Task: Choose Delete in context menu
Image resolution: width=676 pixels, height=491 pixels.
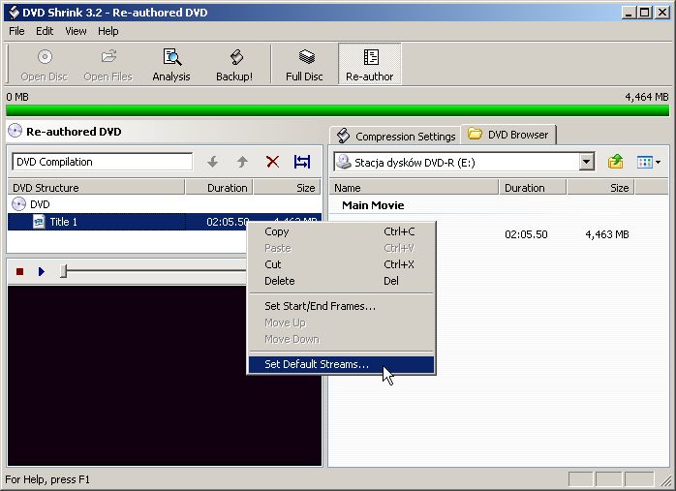Action: [341, 281]
